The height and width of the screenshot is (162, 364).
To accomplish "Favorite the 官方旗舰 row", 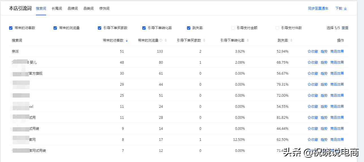I will click(x=313, y=74).
